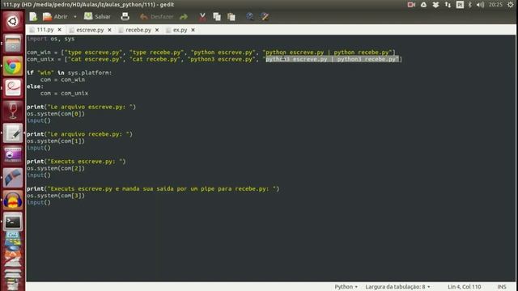Click the INS insert mode indicator
The image size is (518, 291).
pyautogui.click(x=502, y=287)
